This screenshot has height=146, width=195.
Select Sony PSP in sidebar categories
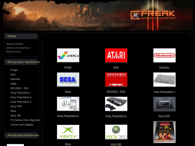[x=16, y=107]
